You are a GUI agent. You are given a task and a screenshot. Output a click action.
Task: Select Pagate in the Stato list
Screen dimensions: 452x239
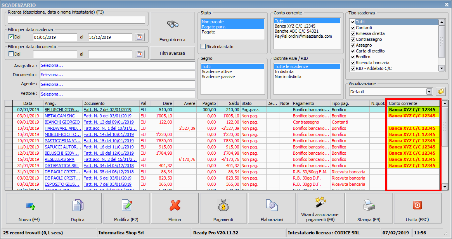(208, 32)
